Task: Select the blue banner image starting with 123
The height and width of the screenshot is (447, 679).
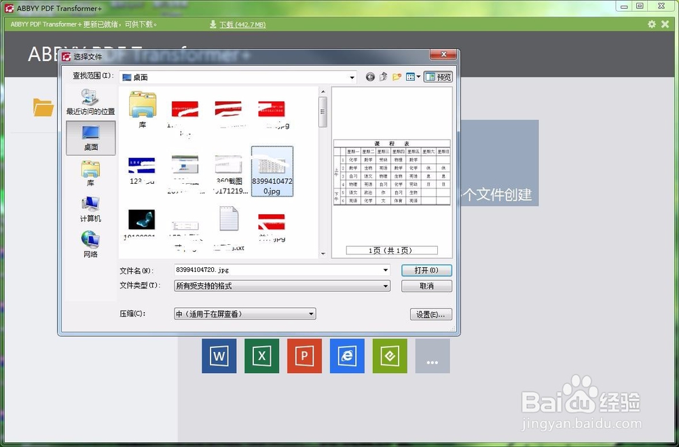Action: (x=142, y=170)
